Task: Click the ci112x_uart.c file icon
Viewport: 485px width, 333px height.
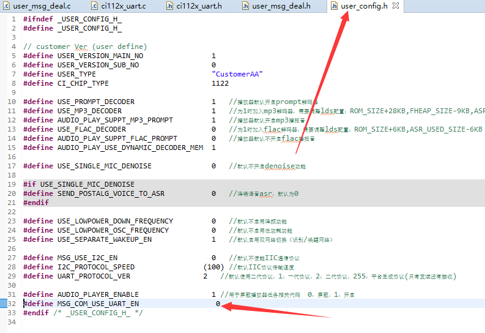Action: pyautogui.click(x=95, y=6)
